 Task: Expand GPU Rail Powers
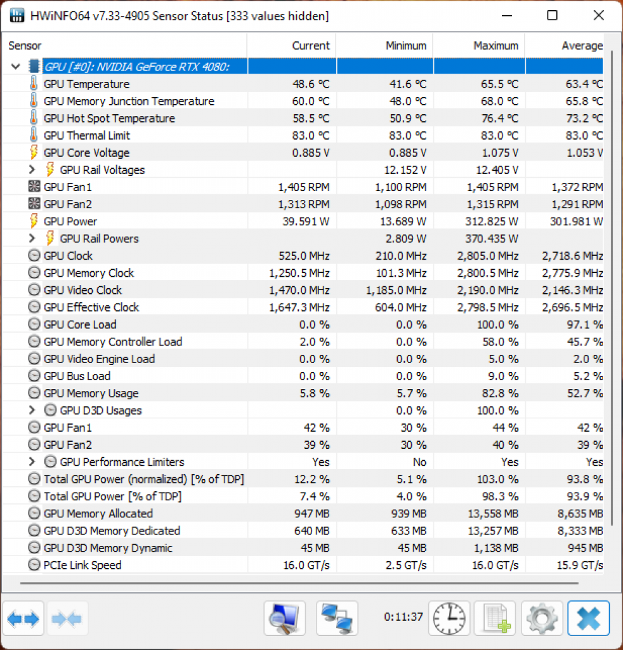point(32,239)
